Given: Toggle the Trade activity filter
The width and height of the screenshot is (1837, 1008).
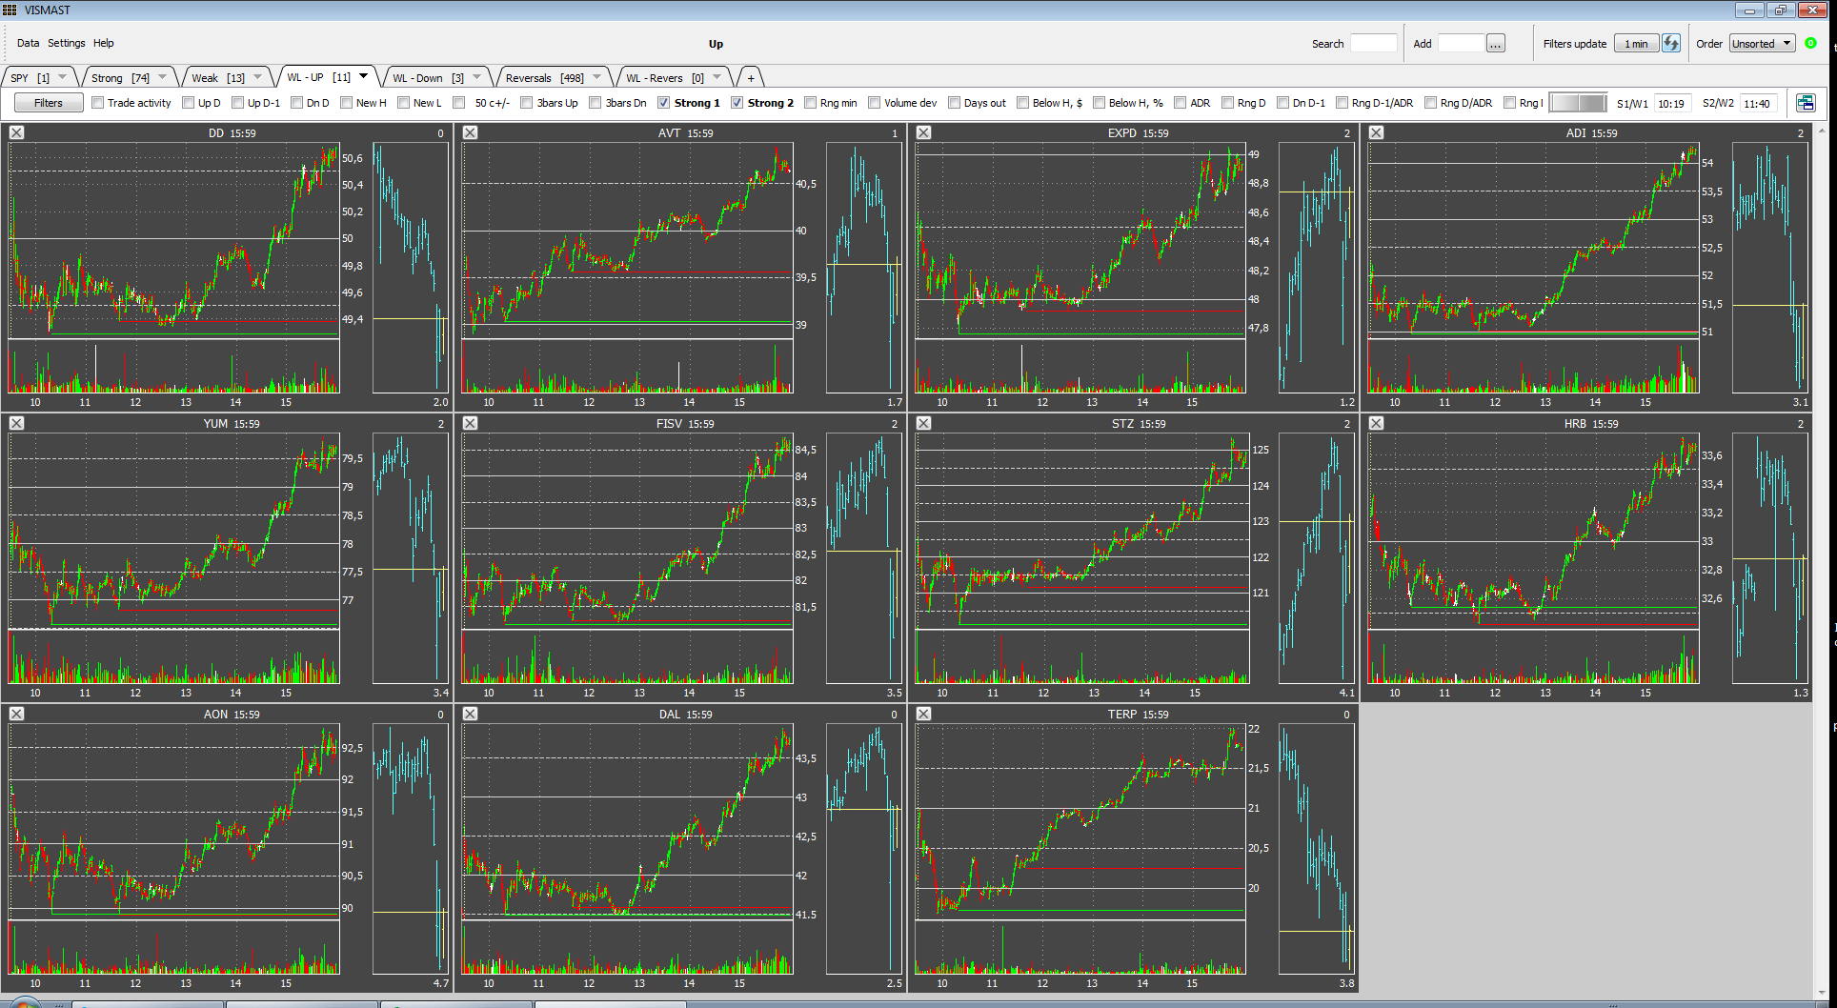Looking at the screenshot, I should [x=97, y=103].
